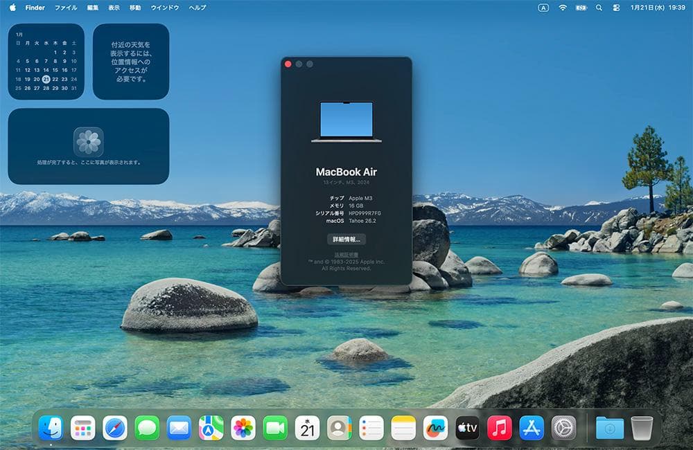Click the 詳細情報 button in the About window
This screenshot has height=450, width=693.
coord(346,239)
